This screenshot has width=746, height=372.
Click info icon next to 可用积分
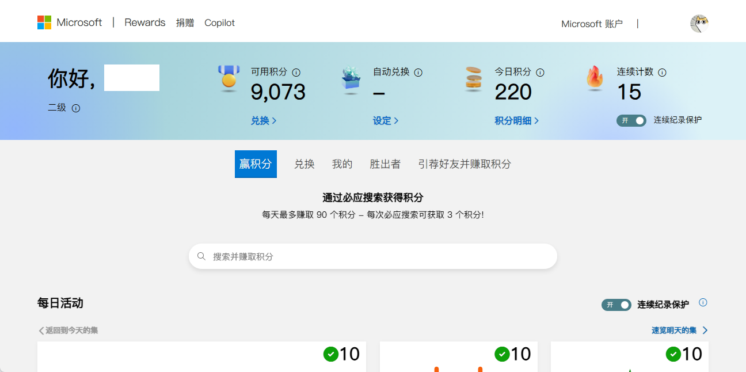click(296, 73)
